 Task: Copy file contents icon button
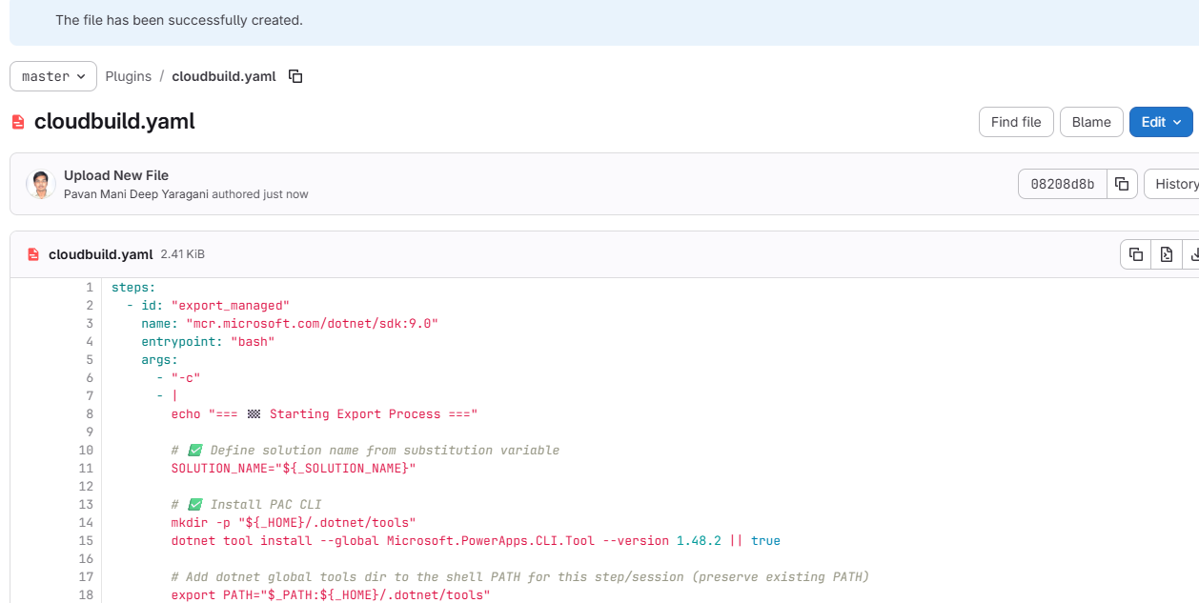tap(1135, 254)
